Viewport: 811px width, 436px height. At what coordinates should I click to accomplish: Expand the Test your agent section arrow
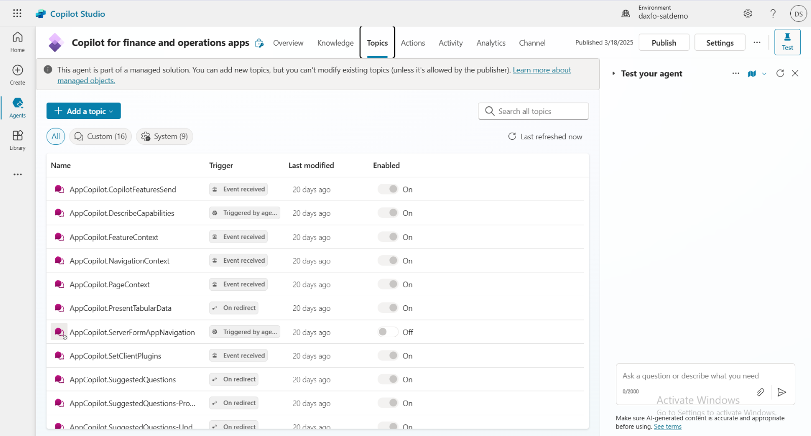point(613,73)
